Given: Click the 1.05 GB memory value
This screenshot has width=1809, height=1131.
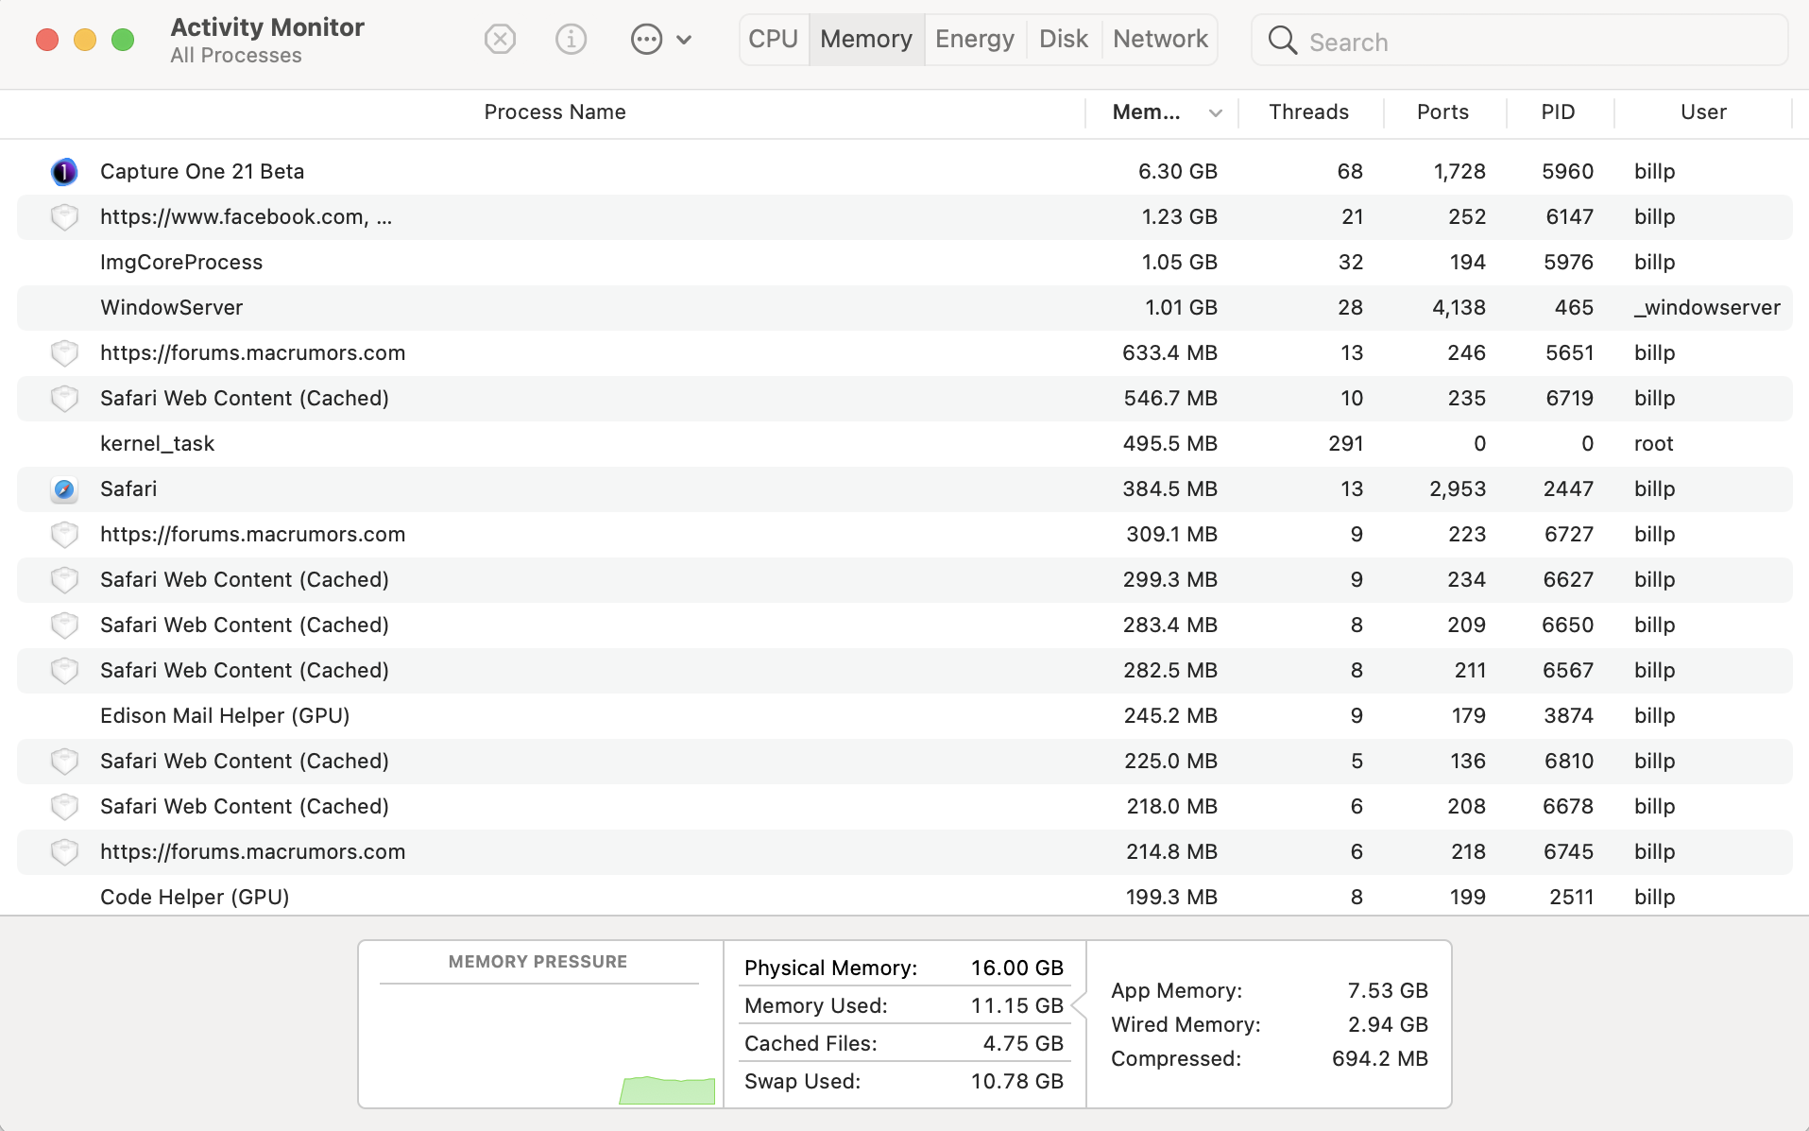Looking at the screenshot, I should pos(1179,263).
